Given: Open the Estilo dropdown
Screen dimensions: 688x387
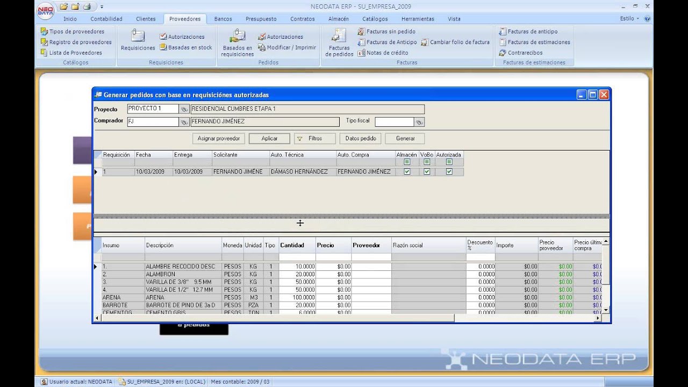Looking at the screenshot, I should pos(629,18).
